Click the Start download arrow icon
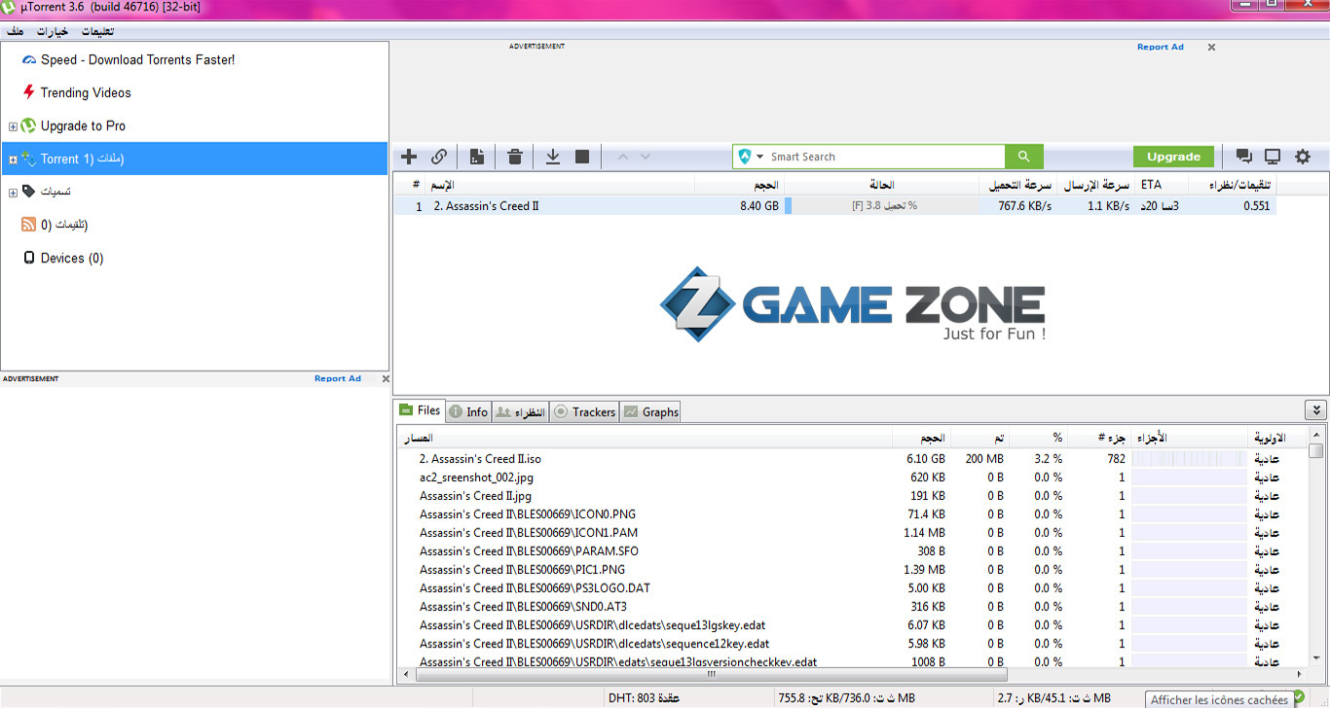 [x=552, y=157]
